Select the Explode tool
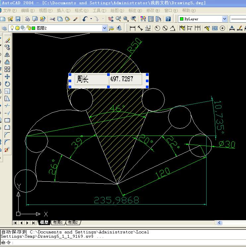 click(7, 149)
